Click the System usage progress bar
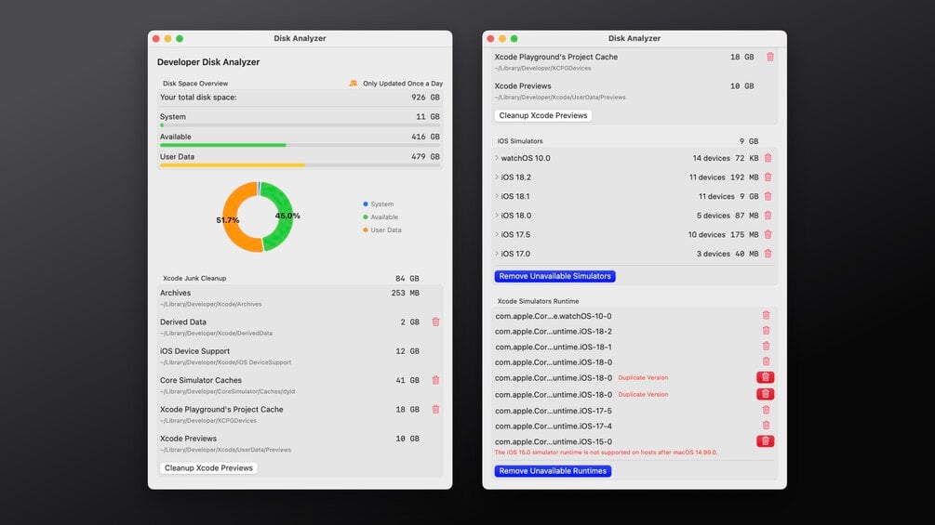This screenshot has height=525, width=935. tap(300, 125)
